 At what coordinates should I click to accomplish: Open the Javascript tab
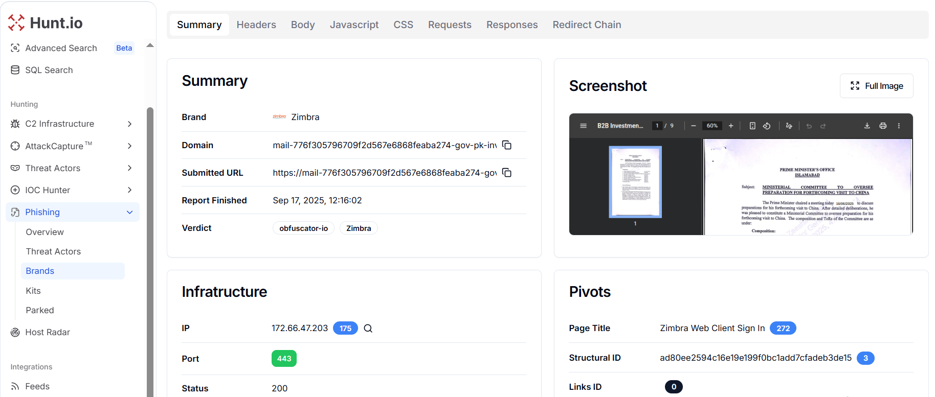click(x=354, y=25)
